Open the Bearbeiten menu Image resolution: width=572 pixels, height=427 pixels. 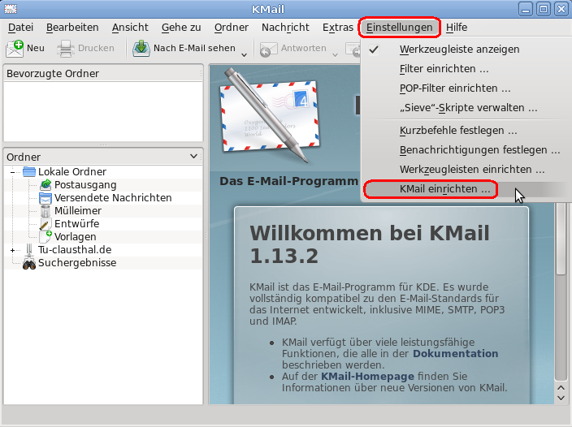click(x=72, y=28)
